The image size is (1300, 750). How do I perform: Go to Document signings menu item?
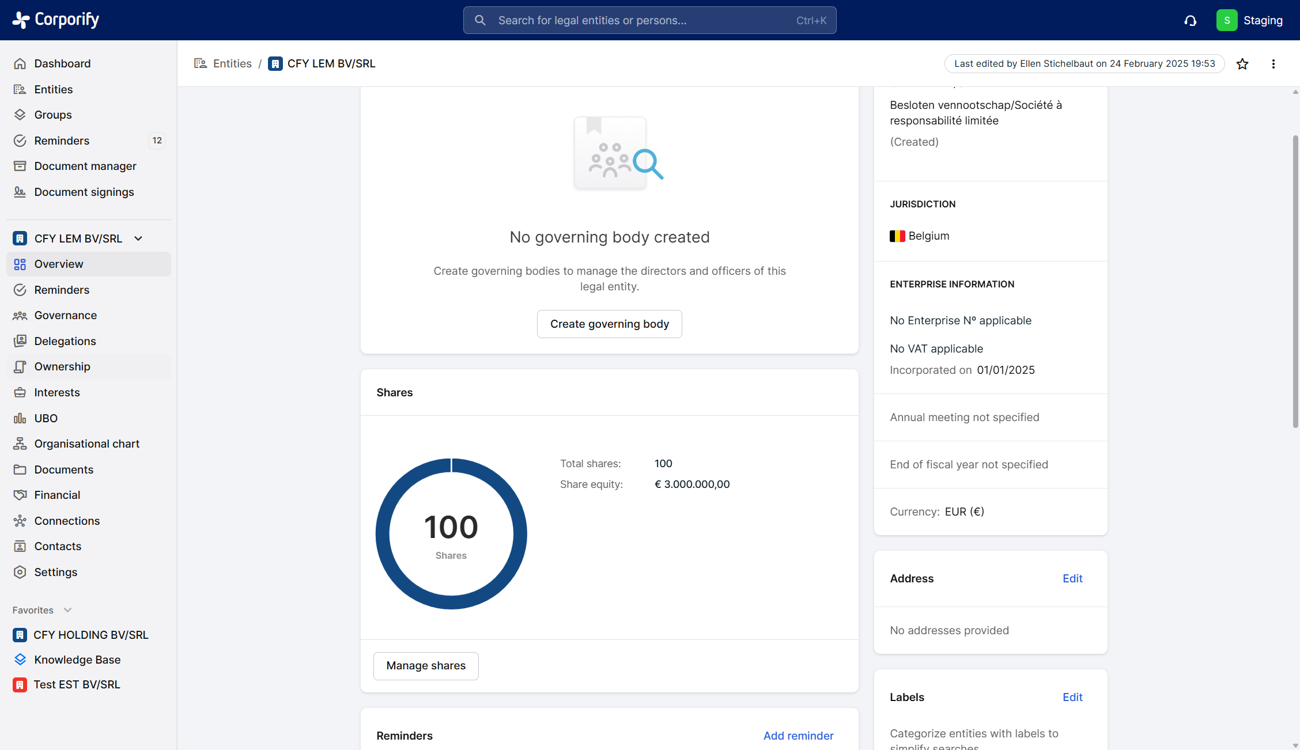[x=84, y=192]
